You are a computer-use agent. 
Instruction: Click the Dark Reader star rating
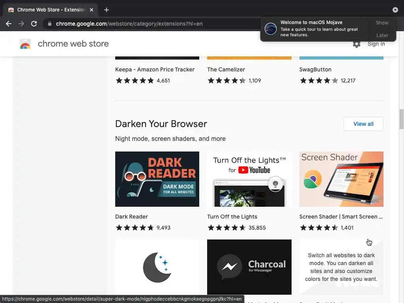(135, 228)
